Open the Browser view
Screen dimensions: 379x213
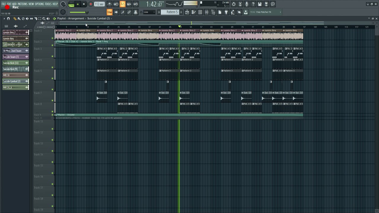213,12
